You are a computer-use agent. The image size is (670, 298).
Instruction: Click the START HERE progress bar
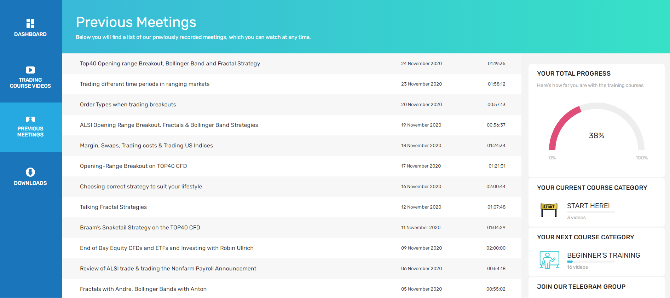(x=591, y=212)
